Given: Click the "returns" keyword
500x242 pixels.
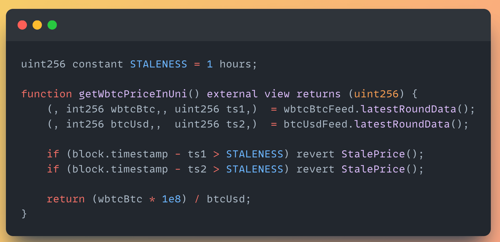Looking at the screenshot, I should tap(318, 94).
